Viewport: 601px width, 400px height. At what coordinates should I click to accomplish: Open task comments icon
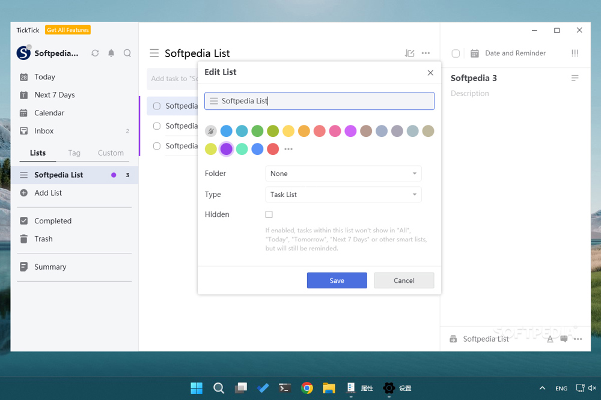(564, 339)
